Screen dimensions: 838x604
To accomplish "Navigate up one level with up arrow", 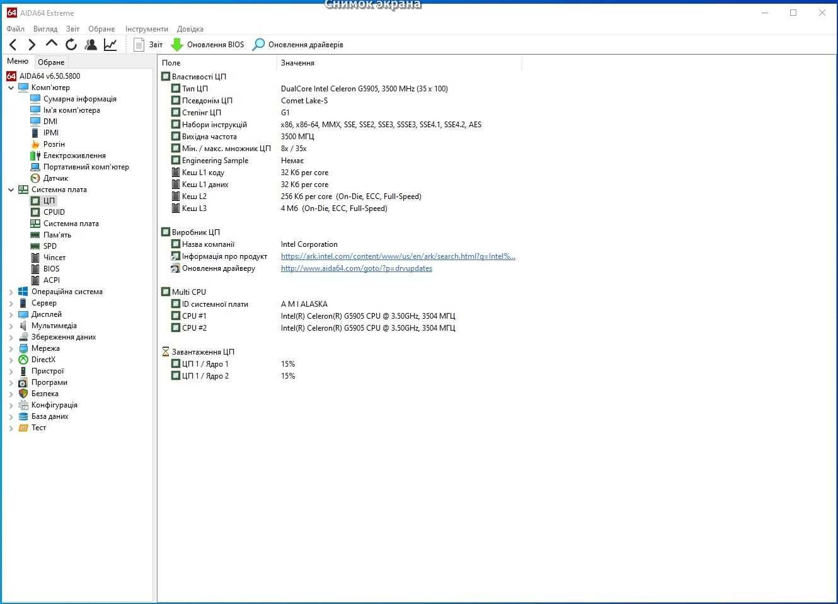I will [x=52, y=44].
